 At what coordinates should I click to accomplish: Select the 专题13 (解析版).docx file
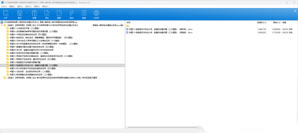160,29
